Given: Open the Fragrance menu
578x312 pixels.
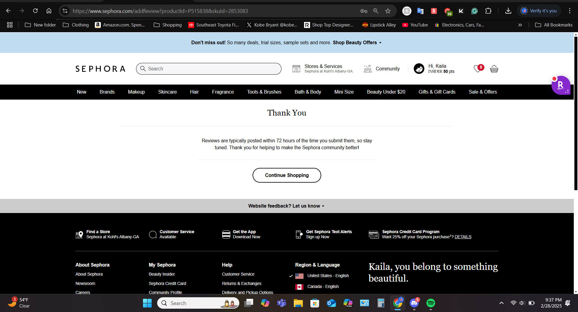Looking at the screenshot, I should 223,92.
